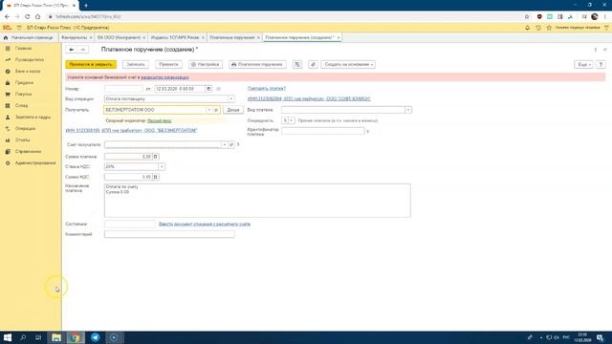Open the "Низкий риск" indicator link
Screen dimensions: 612x344
click(160, 121)
